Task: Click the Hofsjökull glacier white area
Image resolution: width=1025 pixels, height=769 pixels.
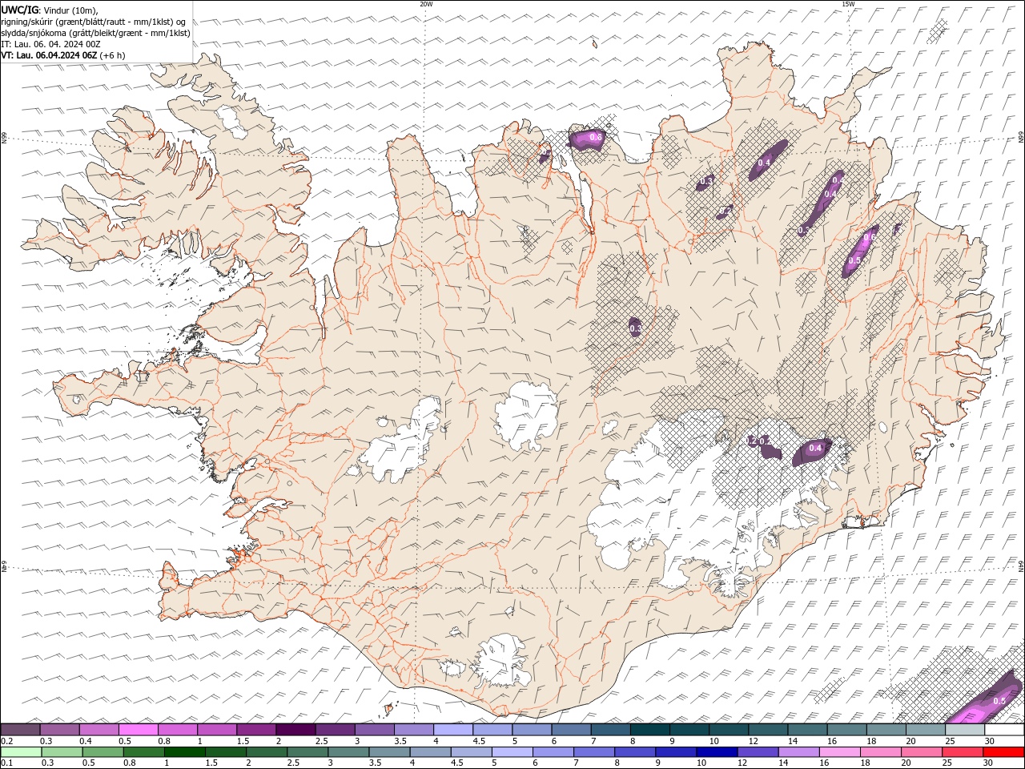Action: pos(527,415)
